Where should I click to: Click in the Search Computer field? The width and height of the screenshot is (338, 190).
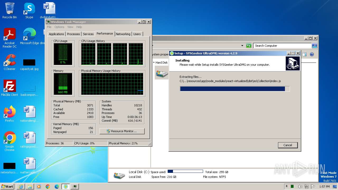click(282, 46)
